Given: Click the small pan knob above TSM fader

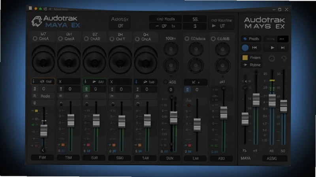Looking at the screenshot, I should [x=61, y=104].
